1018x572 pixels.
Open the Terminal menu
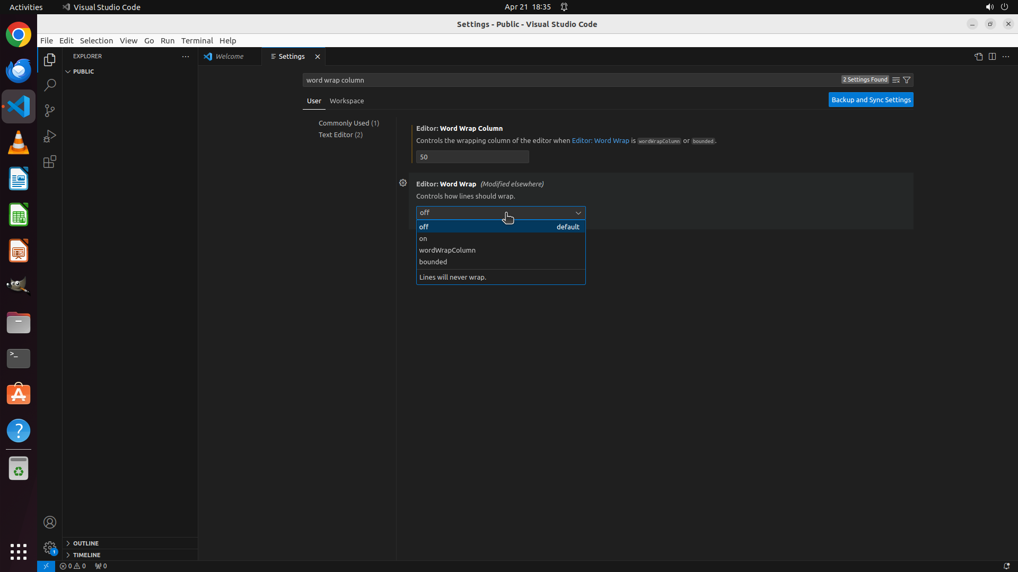click(x=197, y=41)
